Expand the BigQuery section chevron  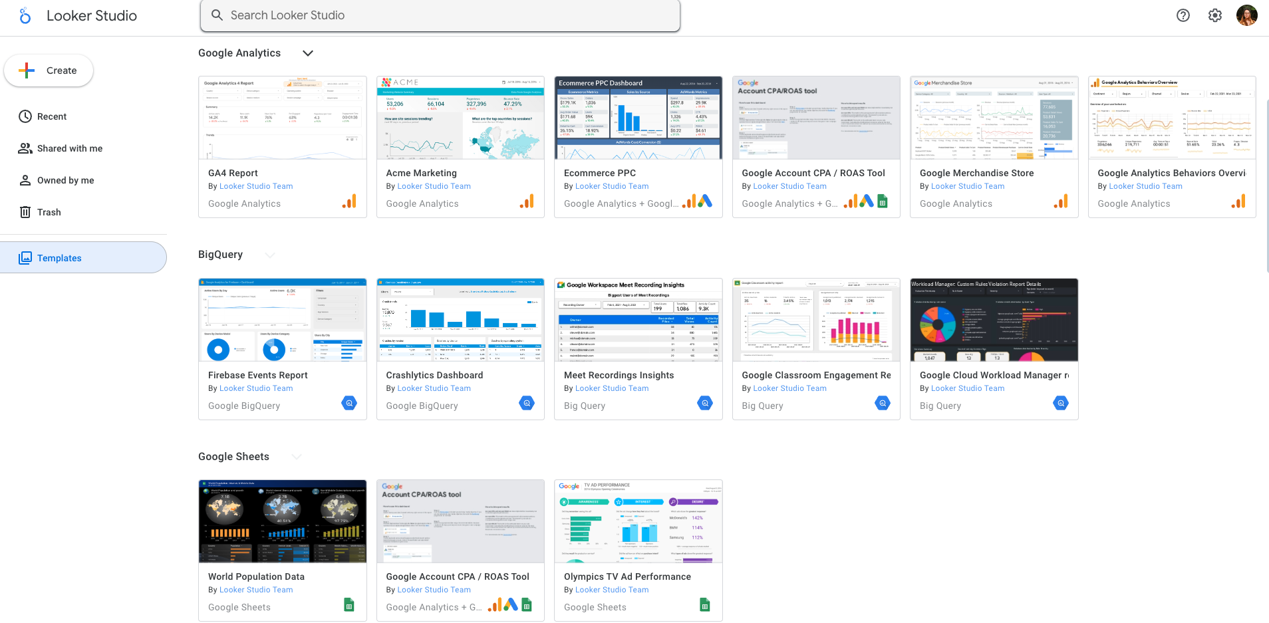270,255
